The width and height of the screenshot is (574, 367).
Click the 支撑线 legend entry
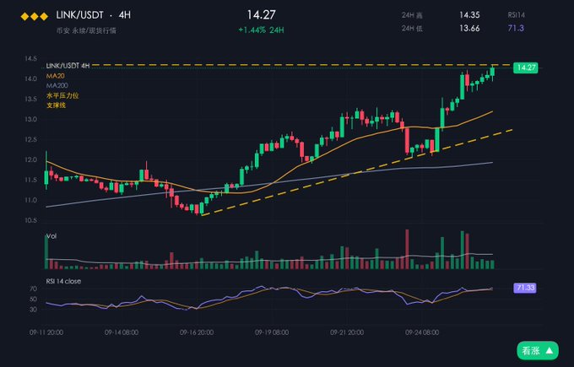pos(56,105)
